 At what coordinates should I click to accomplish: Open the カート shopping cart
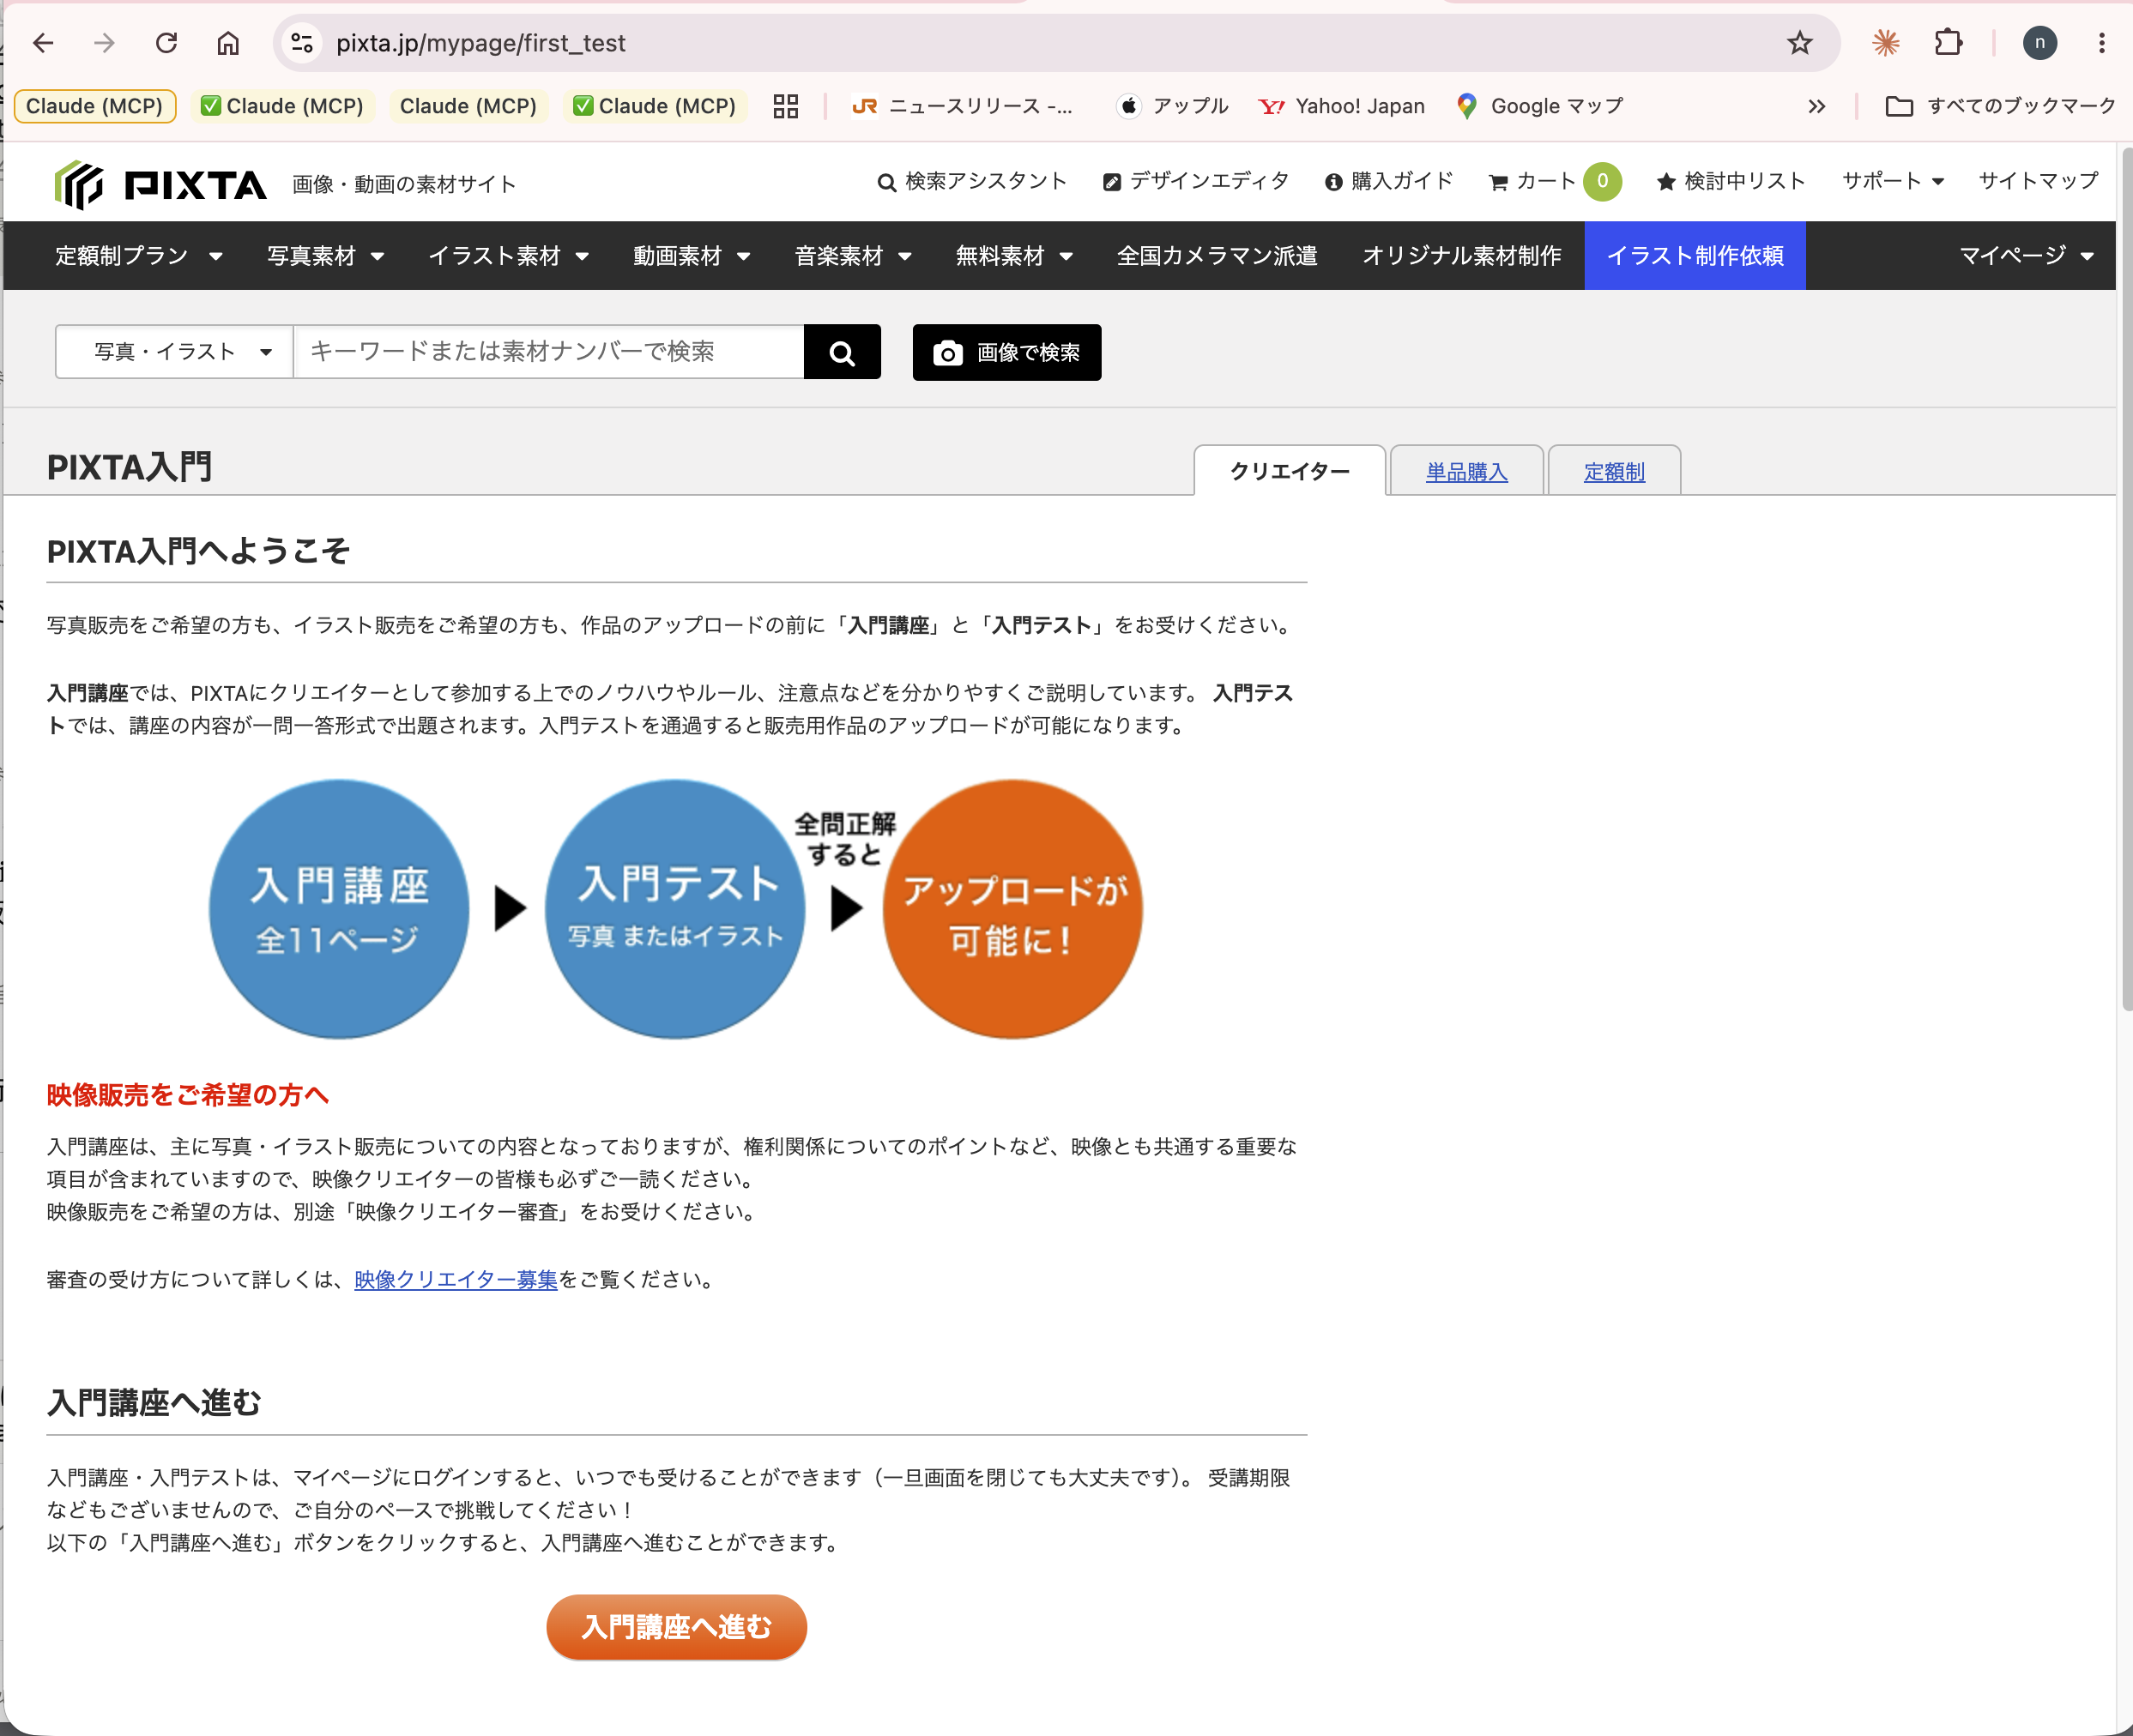pyautogui.click(x=1532, y=181)
